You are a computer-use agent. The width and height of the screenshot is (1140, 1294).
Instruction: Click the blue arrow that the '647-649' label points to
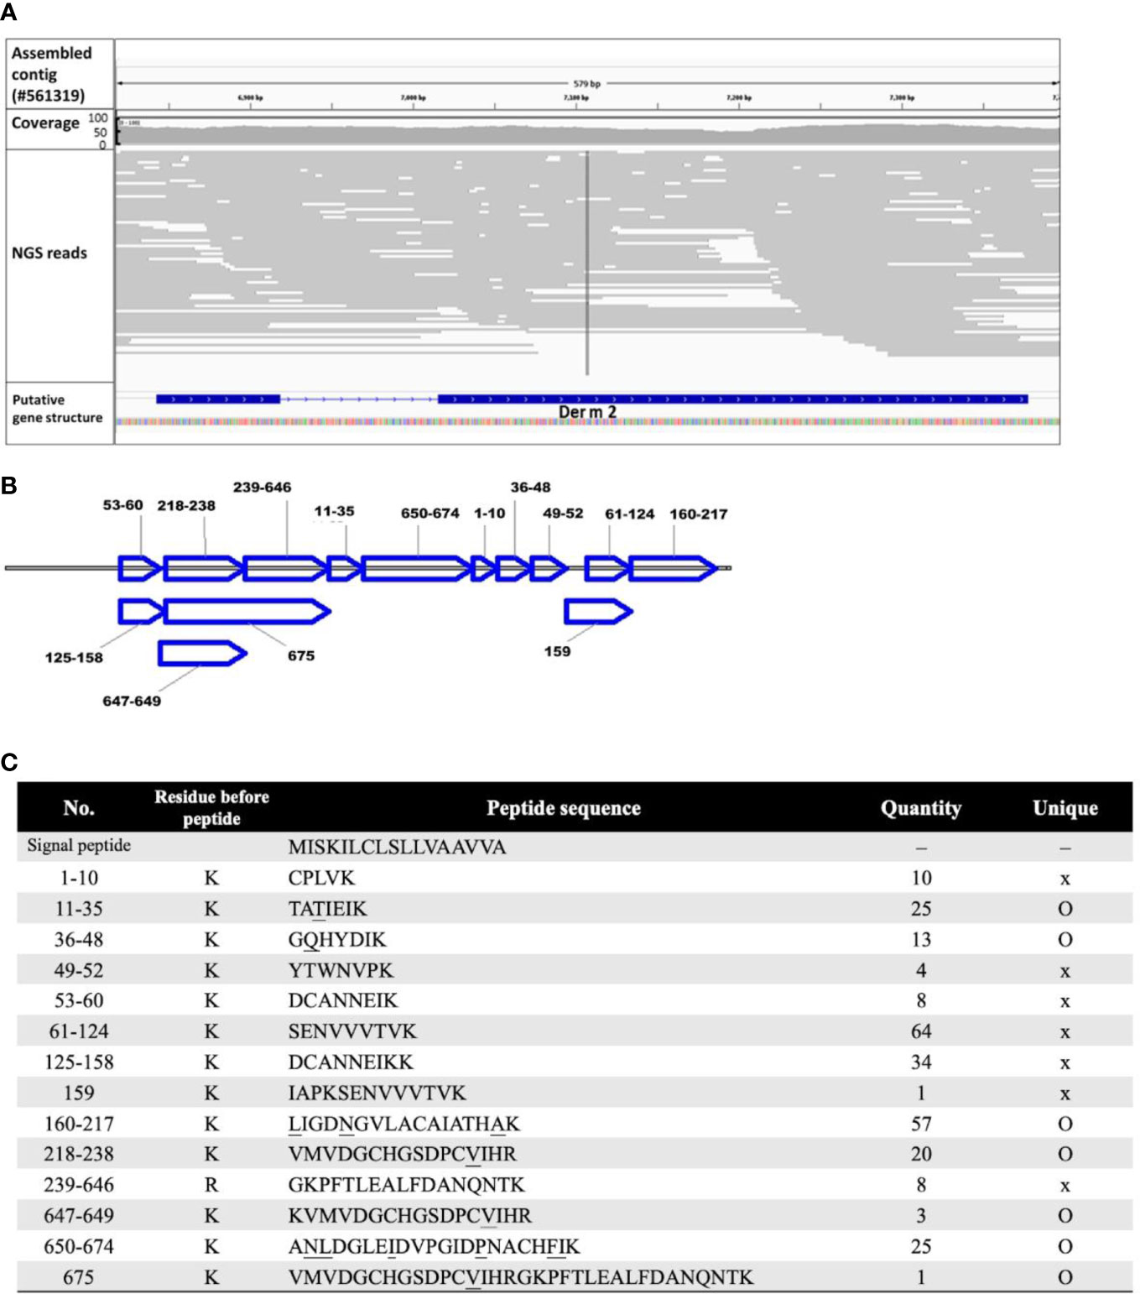tap(202, 653)
